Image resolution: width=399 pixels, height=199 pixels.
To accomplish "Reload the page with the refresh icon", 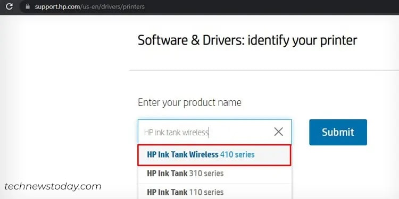I will (x=9, y=6).
